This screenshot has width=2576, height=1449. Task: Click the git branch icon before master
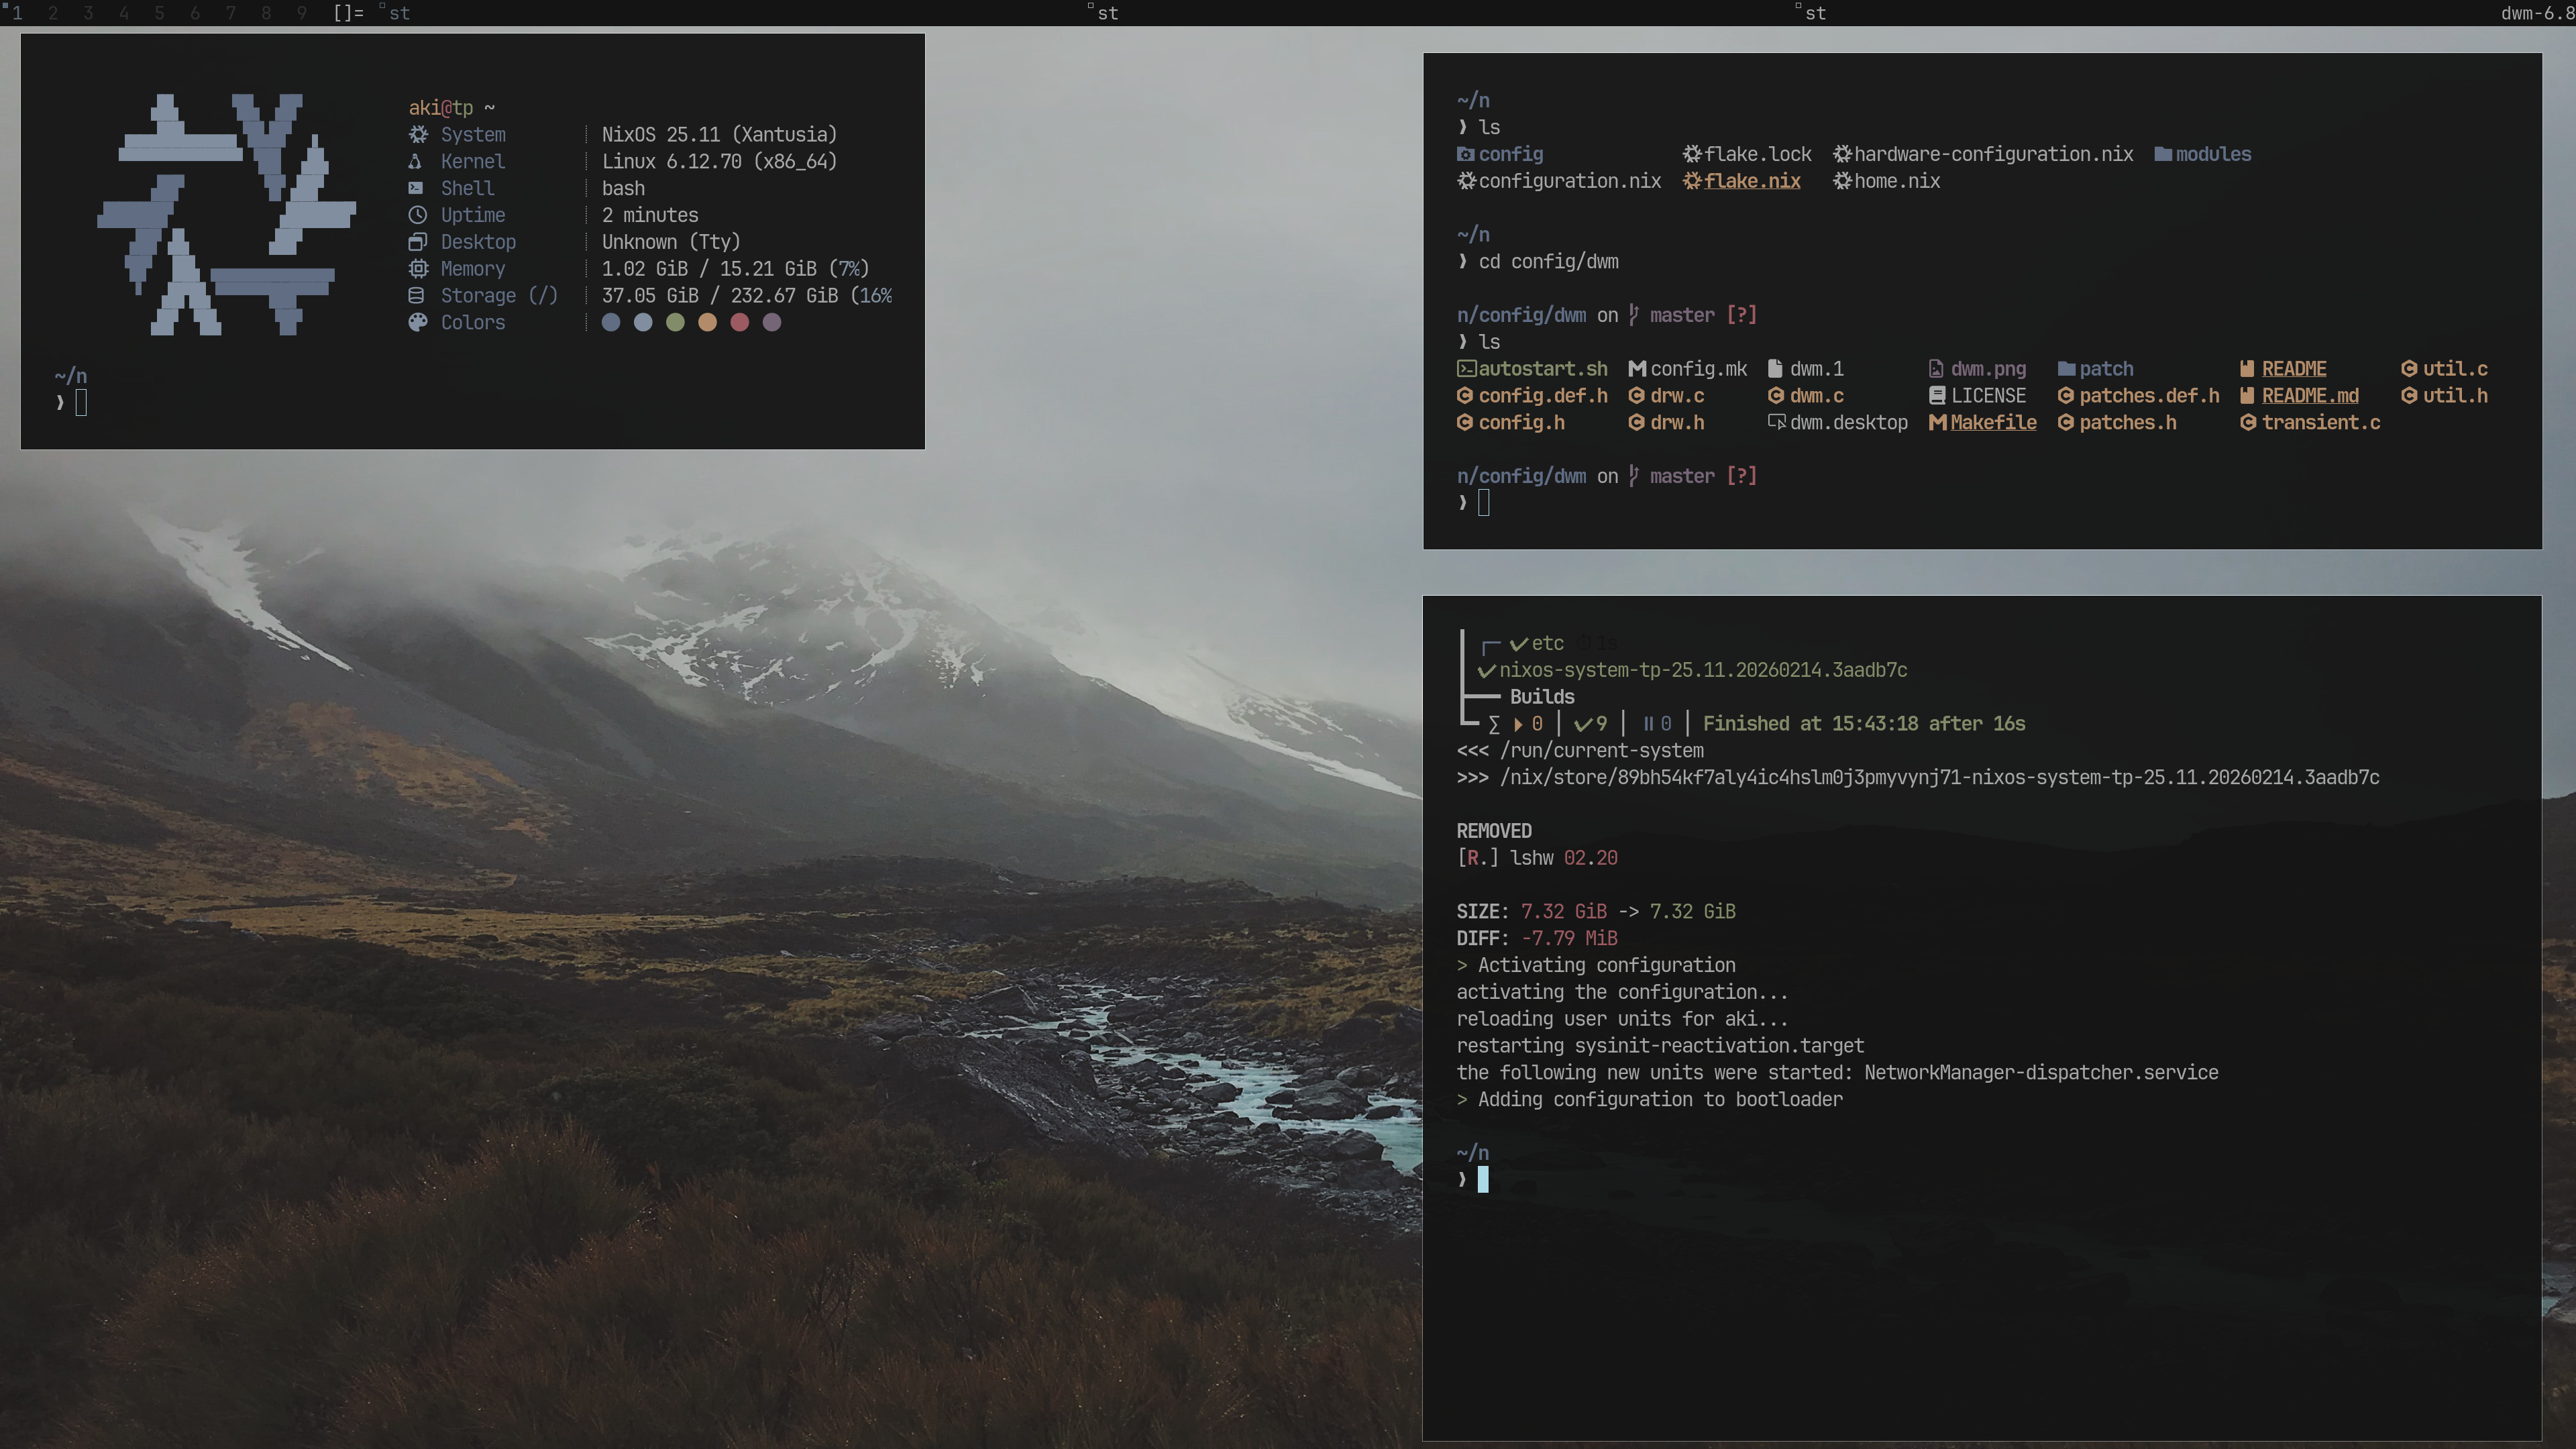(1633, 315)
